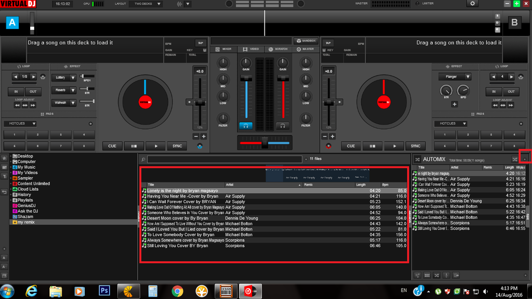This screenshot has height=299, width=532.
Task: Open VirtualDJ settings gear icon
Action: 472,4
